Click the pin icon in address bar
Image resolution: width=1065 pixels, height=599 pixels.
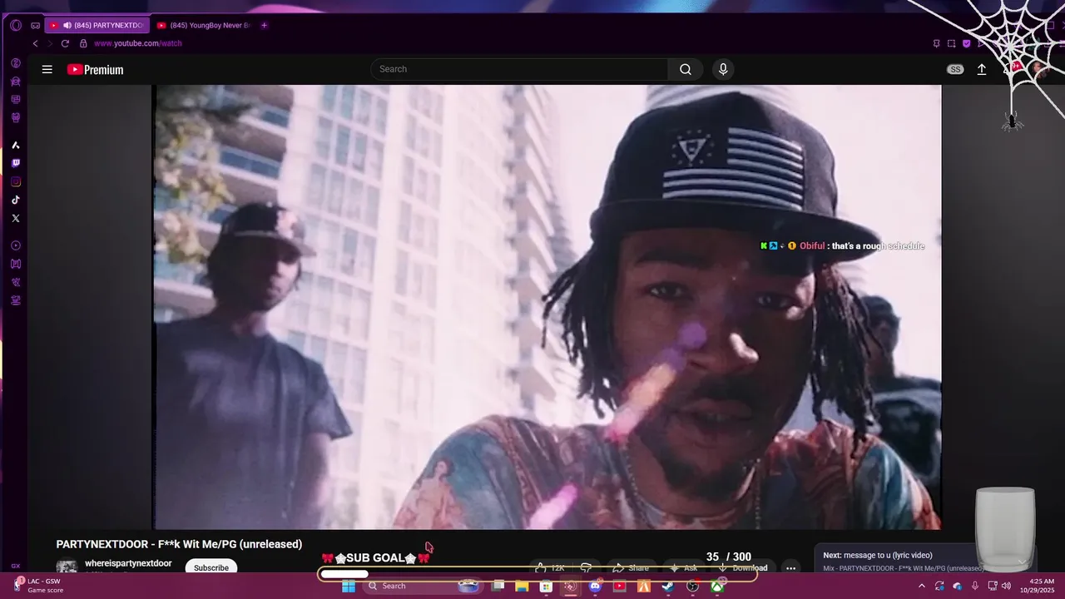click(937, 43)
